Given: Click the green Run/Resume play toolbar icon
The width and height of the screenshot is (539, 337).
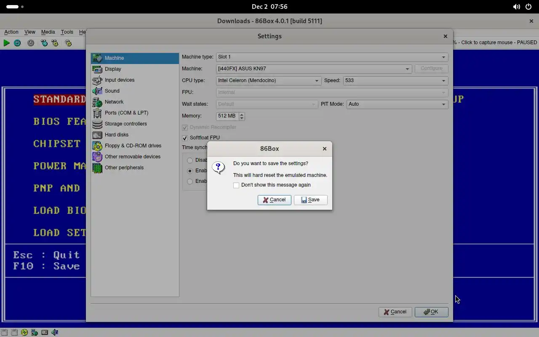Looking at the screenshot, I should pyautogui.click(x=6, y=43).
